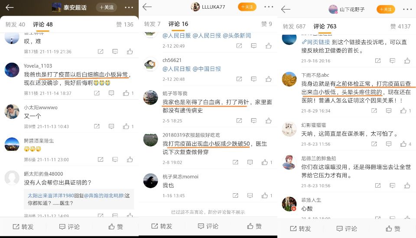Select the 转发 7 tab
This screenshot has width=416, height=238.
click(152, 24)
